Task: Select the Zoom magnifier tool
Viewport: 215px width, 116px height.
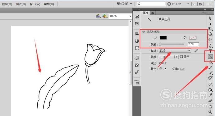Action: [210, 112]
